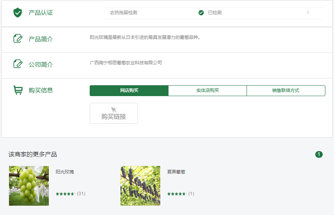
Task: Expand the 农药残留检测 row chevron
Action: pyautogui.click(x=308, y=12)
